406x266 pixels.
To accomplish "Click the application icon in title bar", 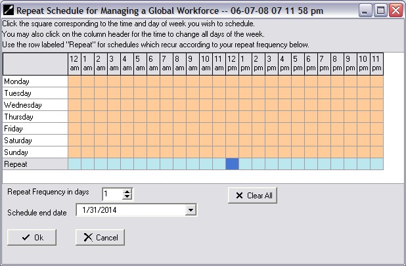I will tap(9, 11).
